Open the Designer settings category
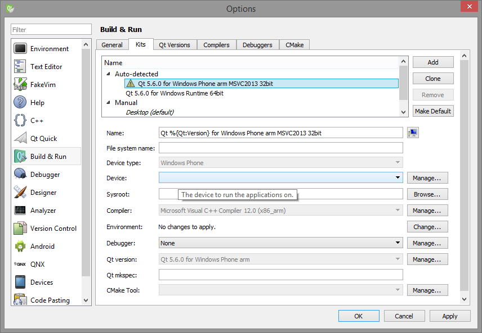 pos(43,193)
